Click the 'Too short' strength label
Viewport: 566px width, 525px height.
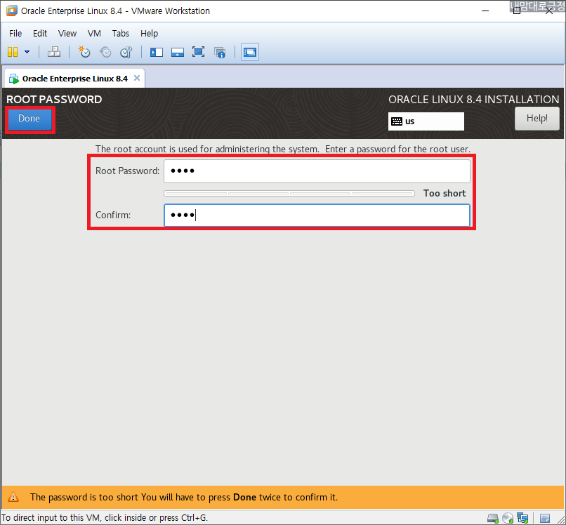[445, 194]
